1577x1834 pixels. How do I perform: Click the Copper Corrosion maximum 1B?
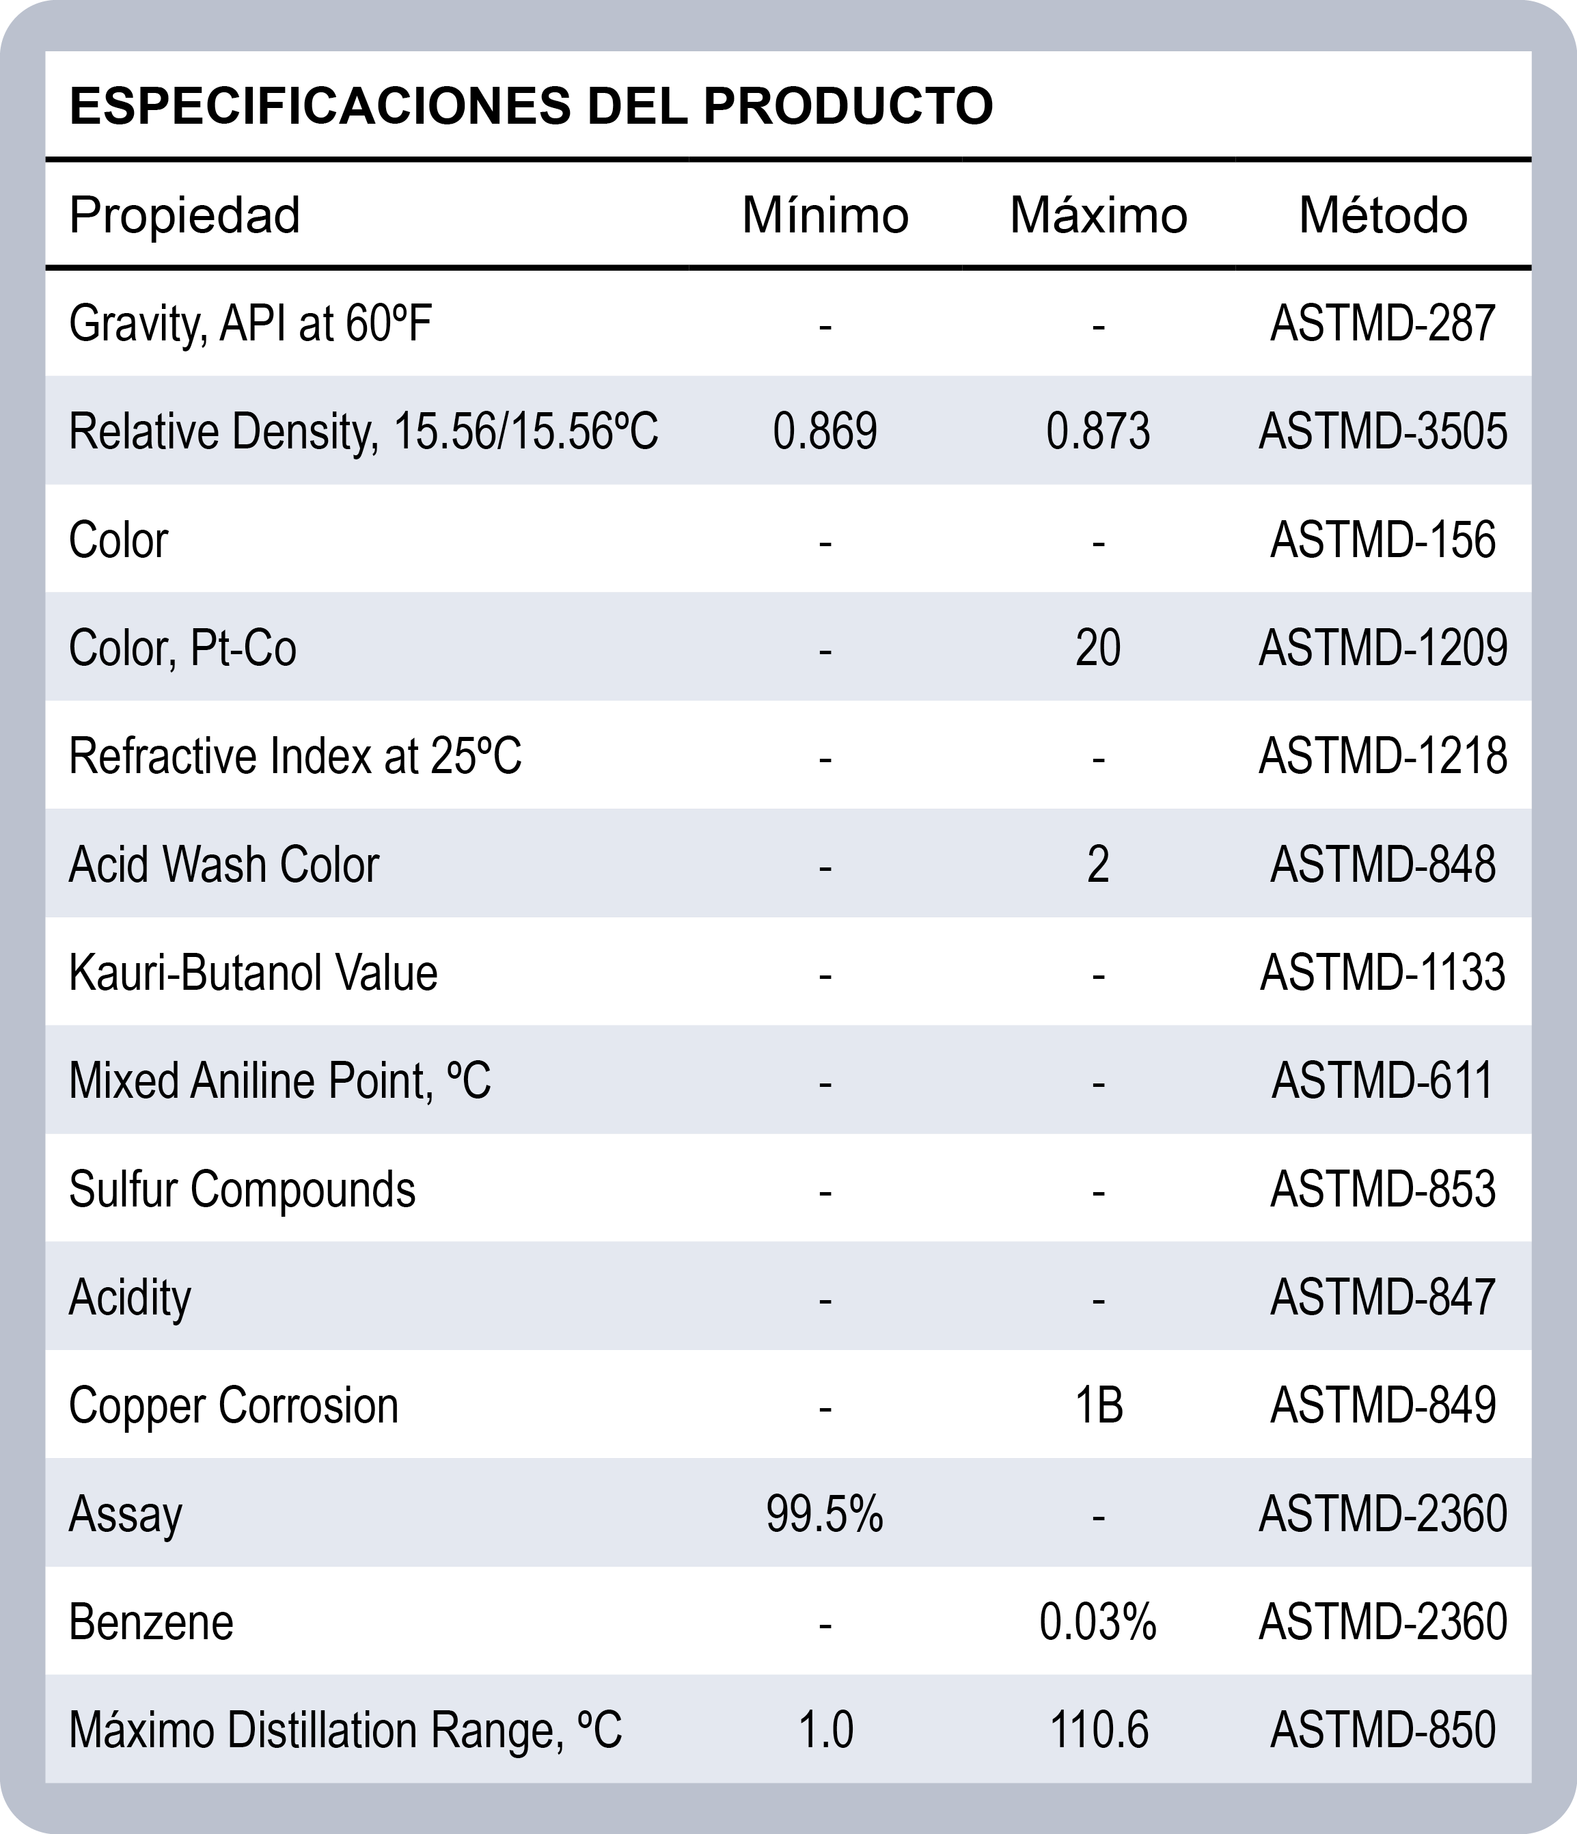coord(1098,1405)
